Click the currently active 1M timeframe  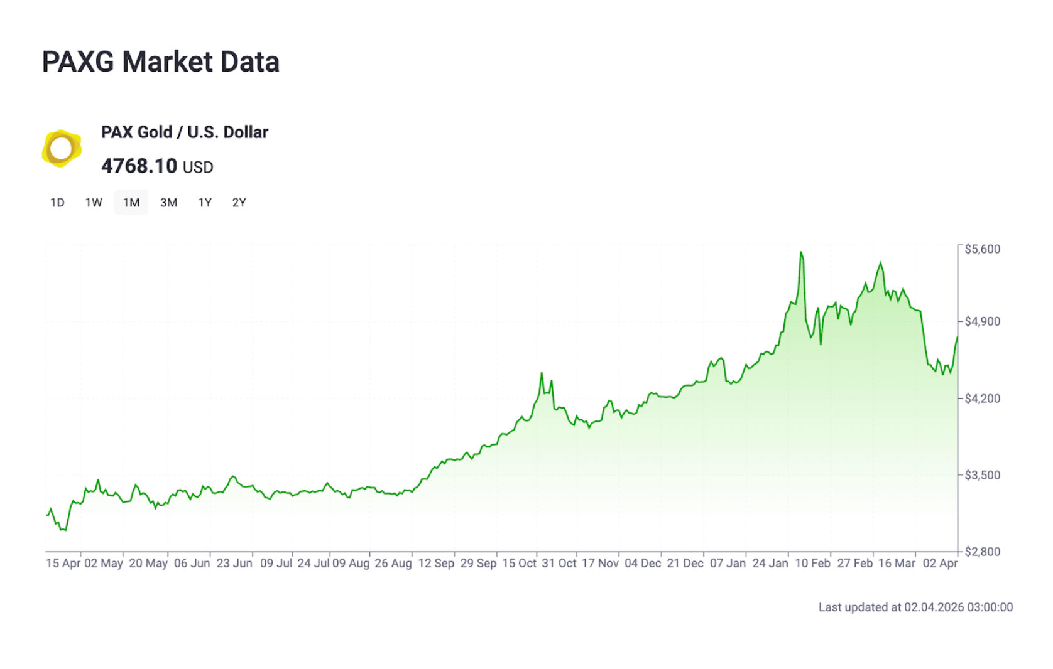click(131, 202)
